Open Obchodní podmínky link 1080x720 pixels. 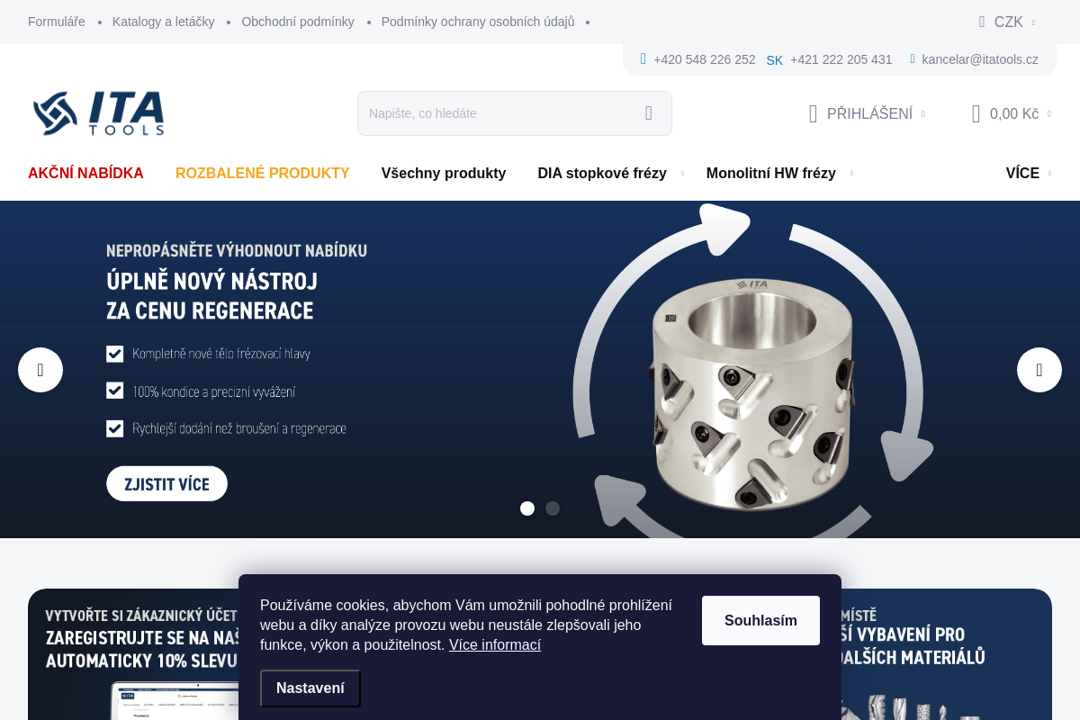pyautogui.click(x=298, y=22)
